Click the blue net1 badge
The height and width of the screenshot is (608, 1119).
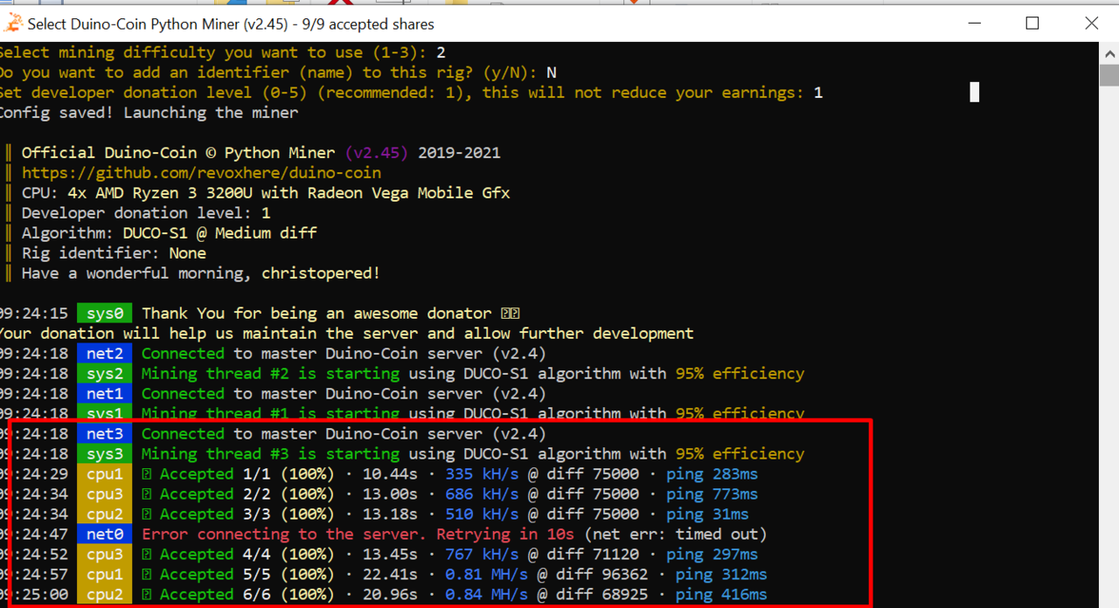point(104,394)
